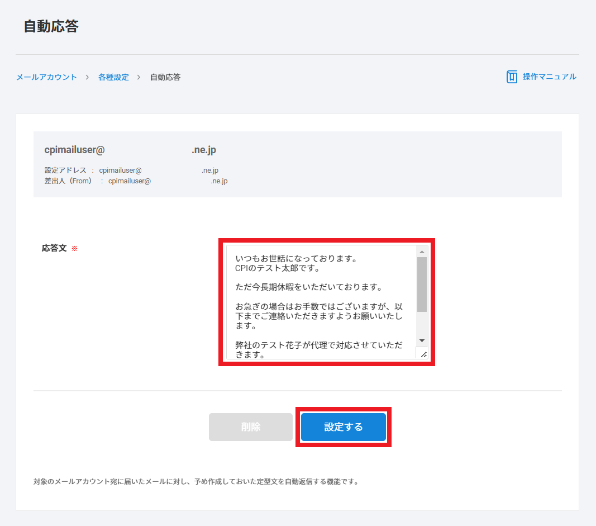Go to メールアカウント breadcrumb link
This screenshot has width=596, height=526.
[46, 77]
